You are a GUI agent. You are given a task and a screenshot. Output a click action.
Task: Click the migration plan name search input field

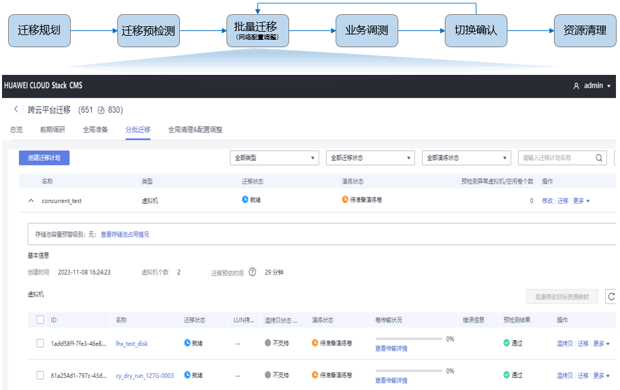tap(553, 157)
